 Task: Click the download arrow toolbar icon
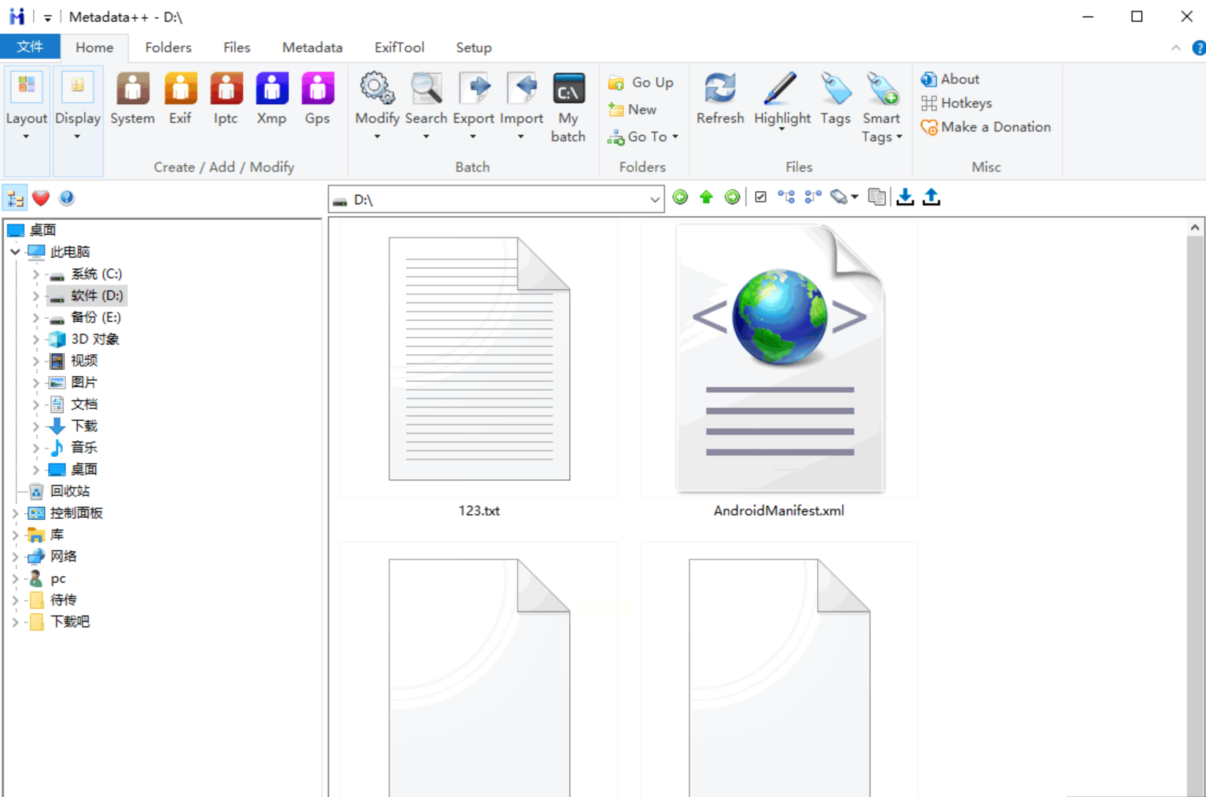(905, 197)
